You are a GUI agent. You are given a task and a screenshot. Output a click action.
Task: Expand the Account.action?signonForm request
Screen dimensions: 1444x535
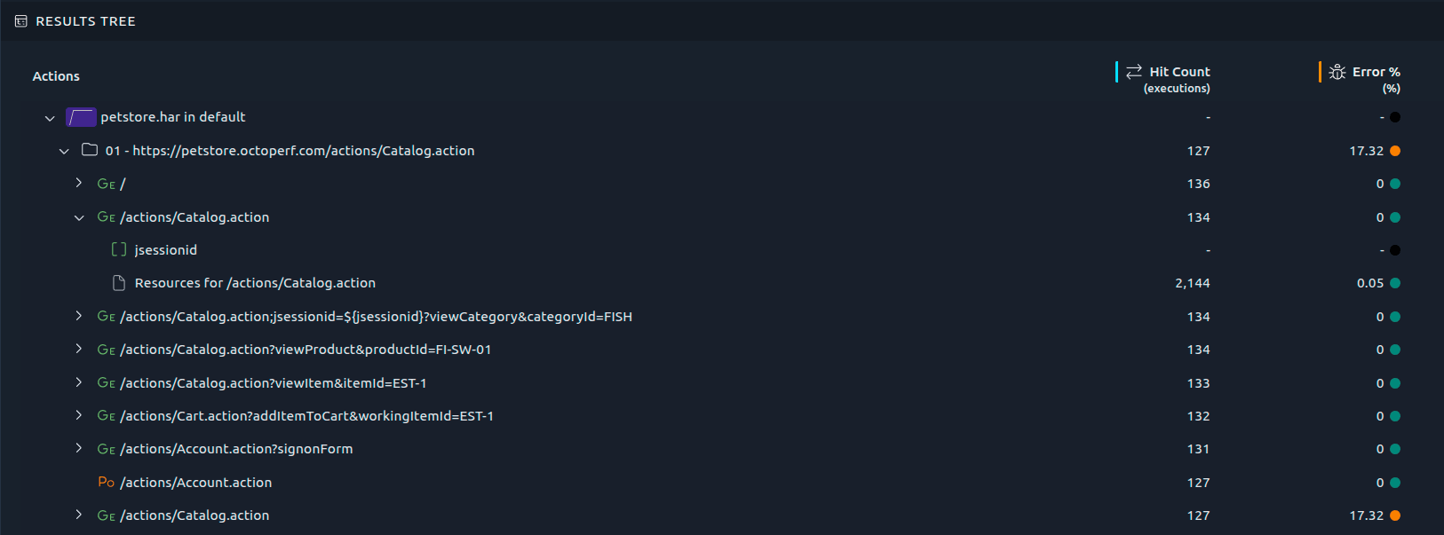click(x=78, y=448)
